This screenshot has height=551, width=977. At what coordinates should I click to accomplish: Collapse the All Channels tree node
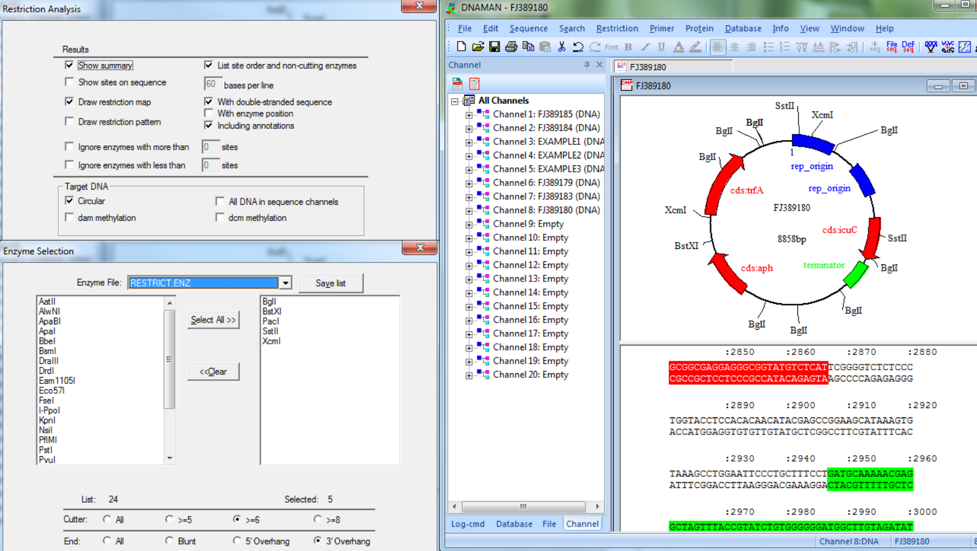[454, 101]
